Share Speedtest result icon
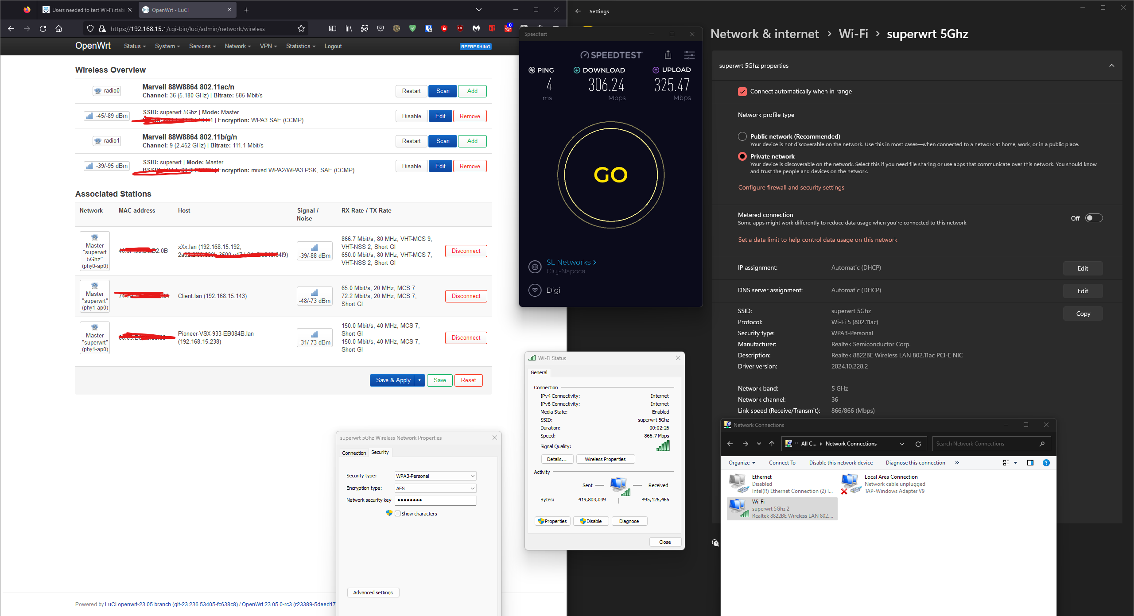This screenshot has width=1134, height=616. tap(668, 54)
